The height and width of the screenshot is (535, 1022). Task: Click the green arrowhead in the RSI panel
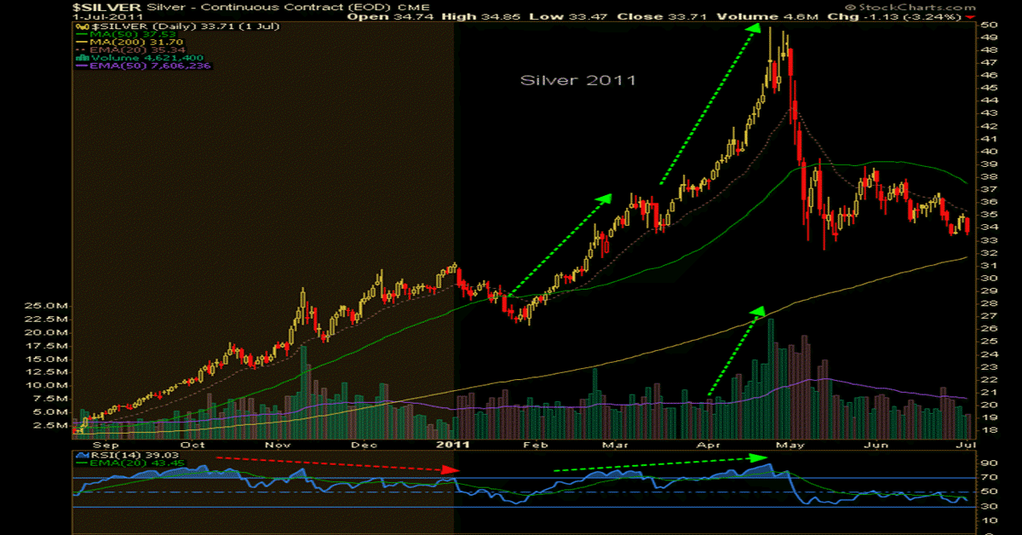(x=760, y=457)
